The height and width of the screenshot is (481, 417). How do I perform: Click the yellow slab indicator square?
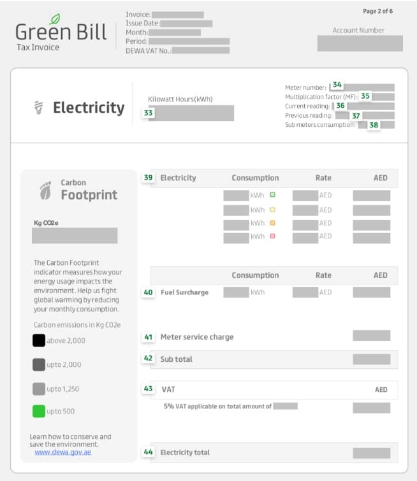(272, 210)
